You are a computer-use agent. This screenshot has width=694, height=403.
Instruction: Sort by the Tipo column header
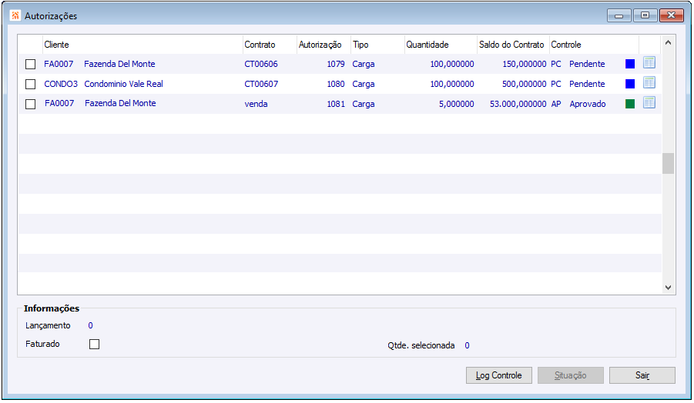tap(377, 45)
